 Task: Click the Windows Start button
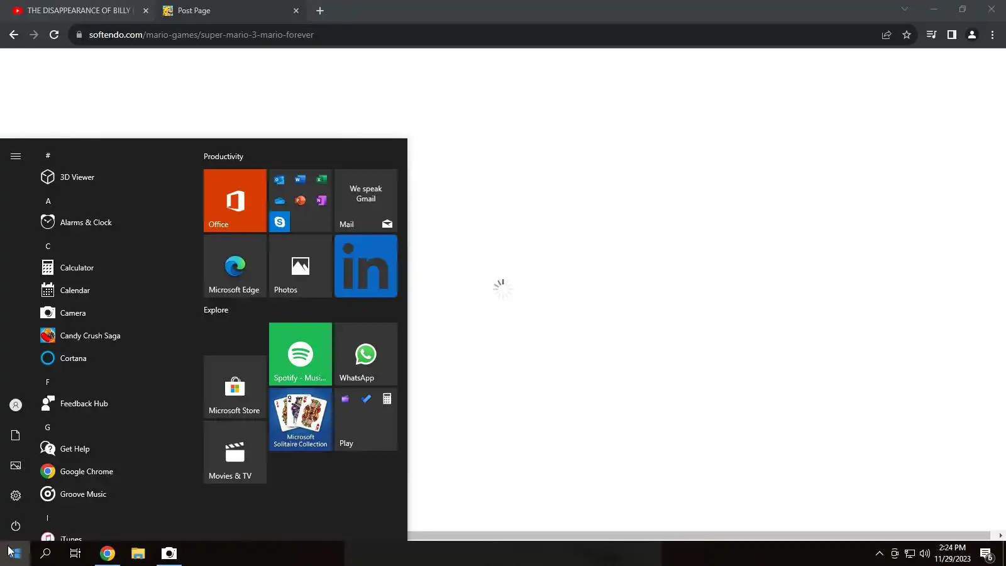tap(15, 553)
